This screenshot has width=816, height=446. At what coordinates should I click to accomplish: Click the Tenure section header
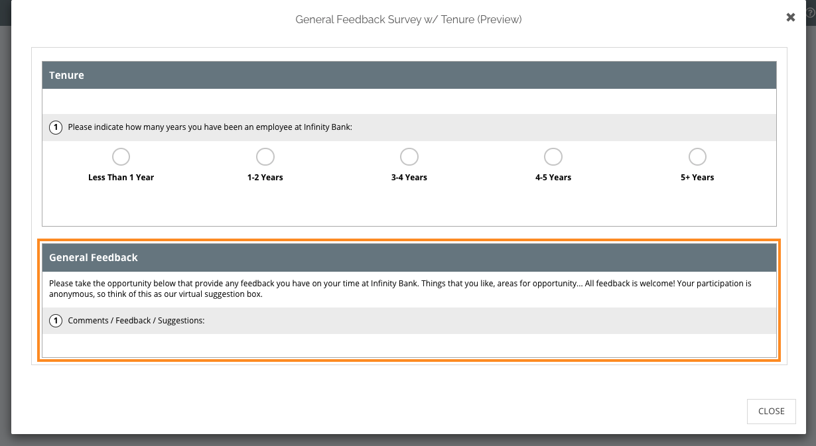409,75
